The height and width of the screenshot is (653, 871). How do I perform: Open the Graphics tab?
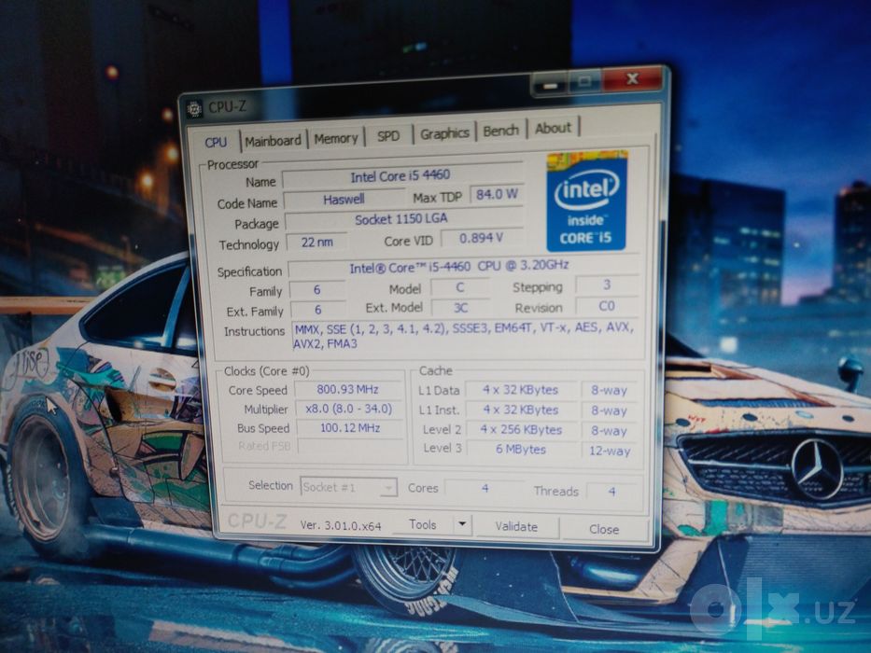pyautogui.click(x=444, y=133)
